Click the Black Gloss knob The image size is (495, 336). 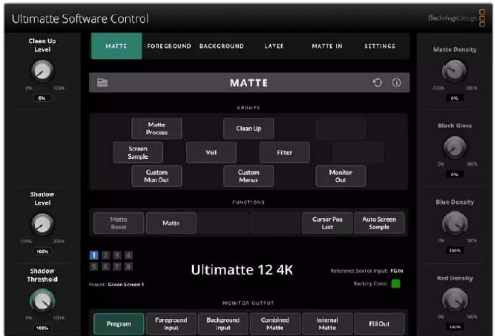455,147
